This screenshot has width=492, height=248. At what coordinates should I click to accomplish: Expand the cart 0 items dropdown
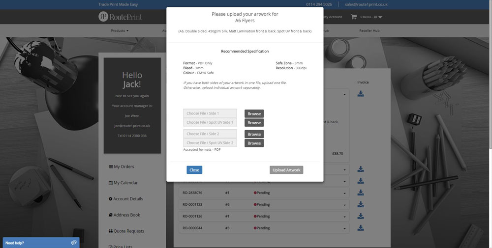[x=371, y=17]
